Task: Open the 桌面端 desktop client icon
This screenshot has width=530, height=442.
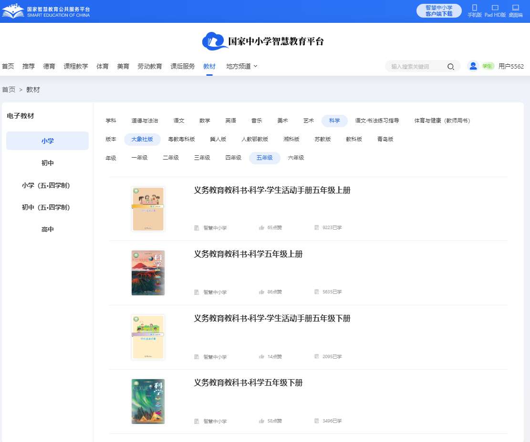Action: [x=516, y=11]
